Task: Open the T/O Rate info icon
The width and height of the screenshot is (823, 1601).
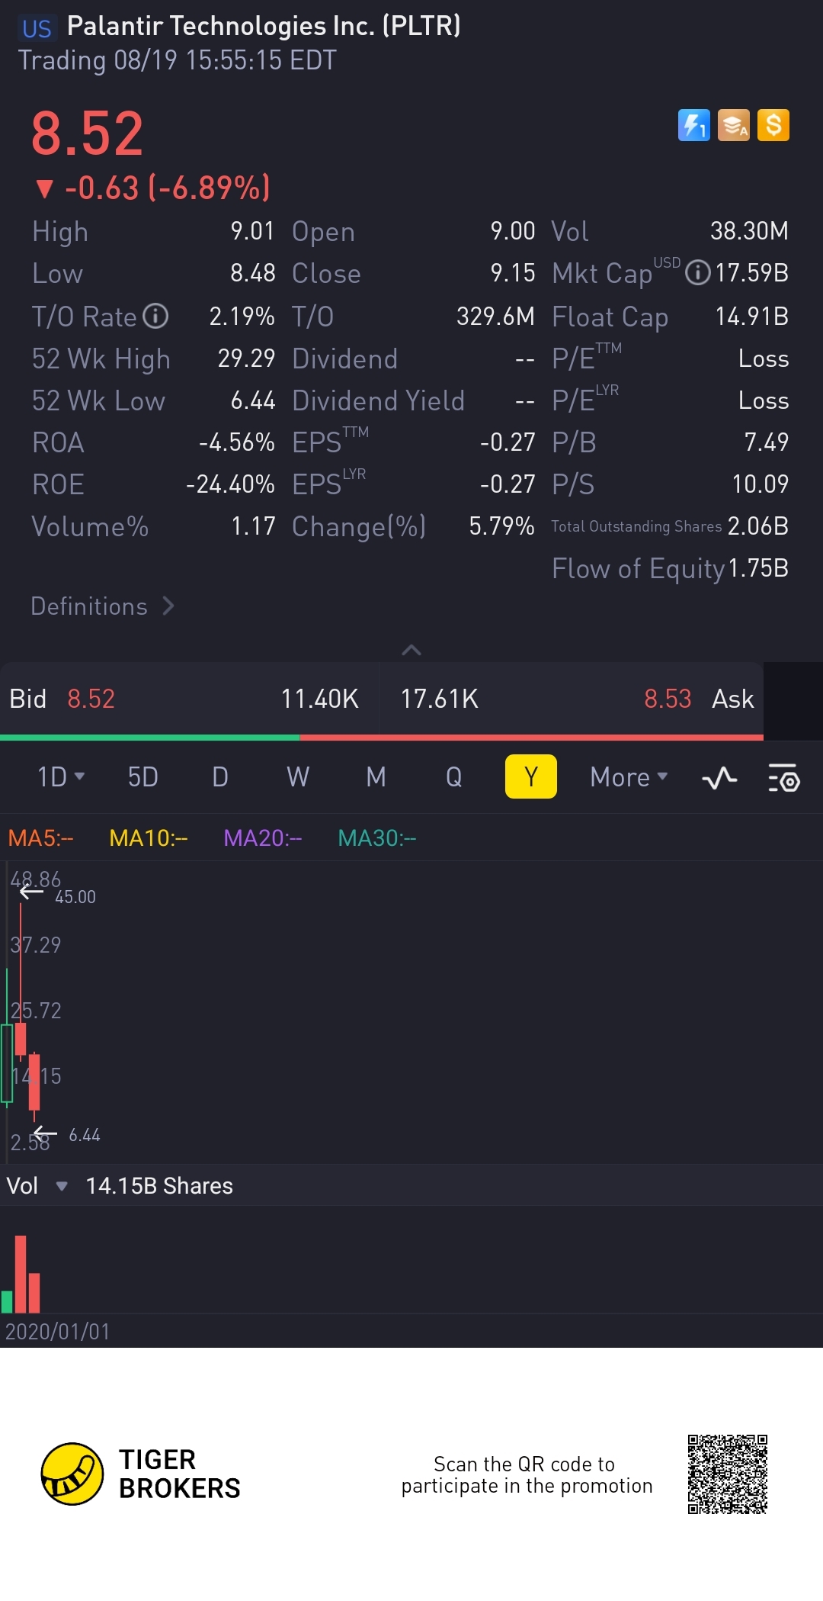Action: click(155, 316)
